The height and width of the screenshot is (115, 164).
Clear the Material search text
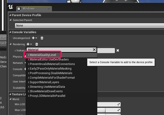94,49
